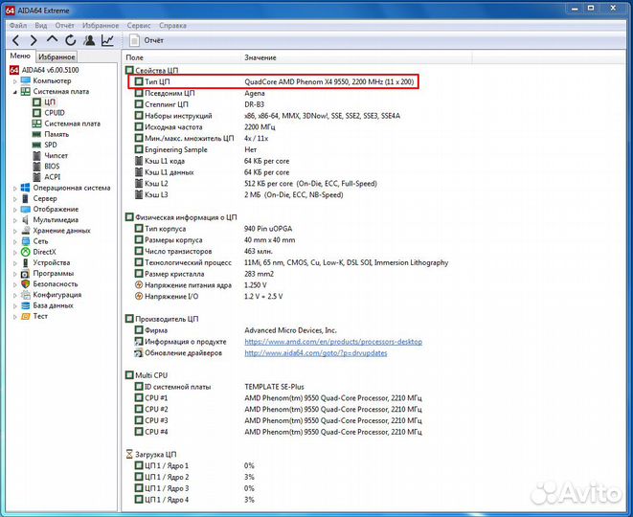Select the База данных database icon
This screenshot has height=517, width=633.
[x=26, y=305]
